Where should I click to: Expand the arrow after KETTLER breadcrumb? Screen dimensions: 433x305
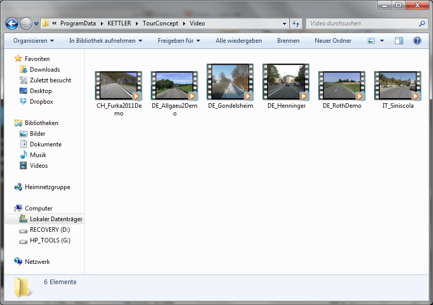(137, 24)
